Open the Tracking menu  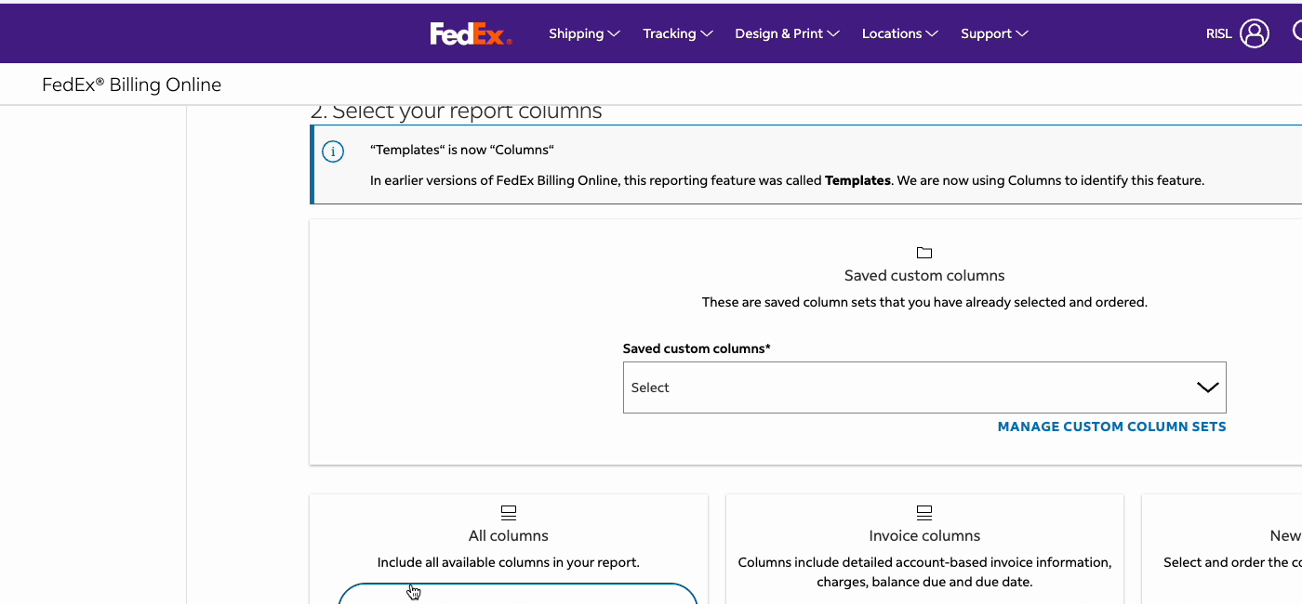[x=678, y=33]
